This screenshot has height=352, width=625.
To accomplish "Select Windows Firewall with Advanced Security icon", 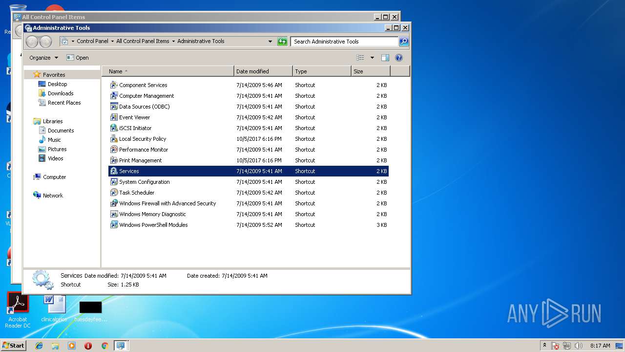I will click(x=114, y=203).
